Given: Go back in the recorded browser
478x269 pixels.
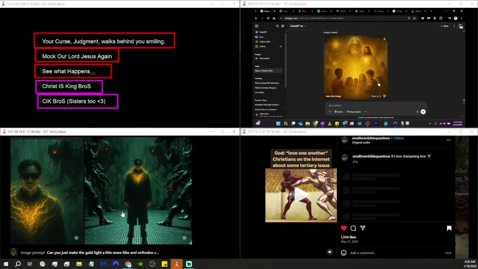Looking at the screenshot, I should pos(256,18).
